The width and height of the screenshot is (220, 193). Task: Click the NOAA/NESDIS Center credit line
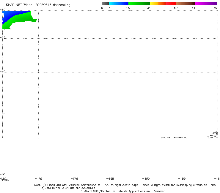point(123,191)
